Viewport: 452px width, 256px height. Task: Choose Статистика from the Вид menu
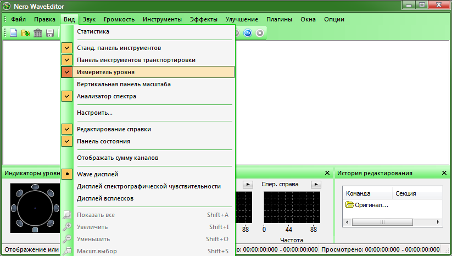point(93,32)
